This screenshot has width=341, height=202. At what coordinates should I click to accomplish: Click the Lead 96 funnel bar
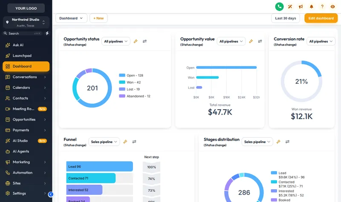tap(100, 166)
